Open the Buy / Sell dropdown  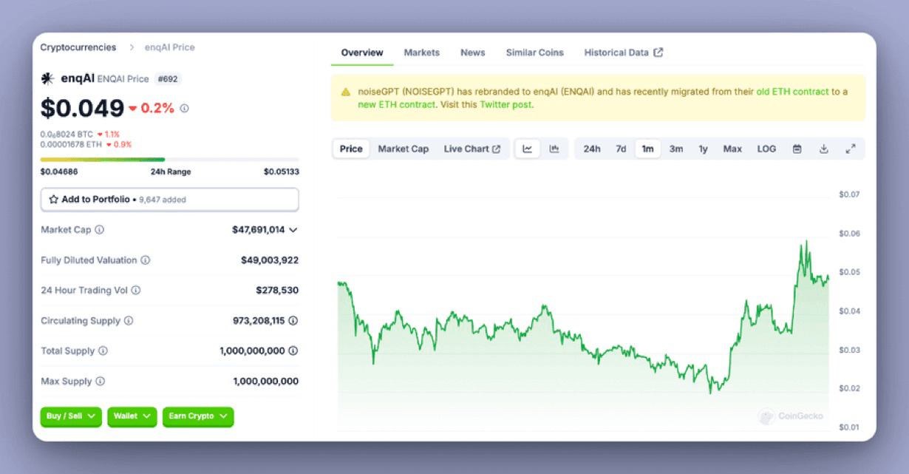click(71, 416)
